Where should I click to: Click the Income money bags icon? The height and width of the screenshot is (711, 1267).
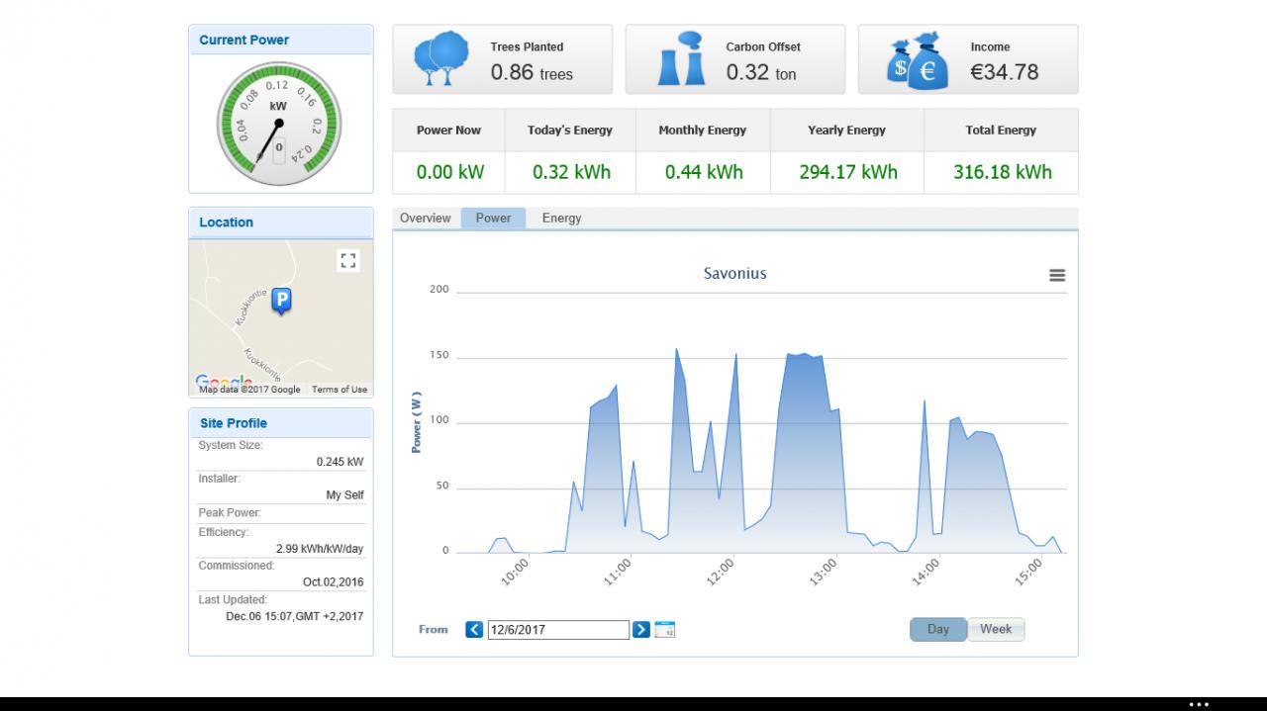pos(918,60)
